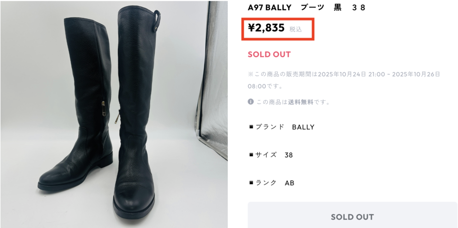This screenshot has width=458, height=228.
Task: Click the 送料無料 free shipping text
Action: (301, 102)
